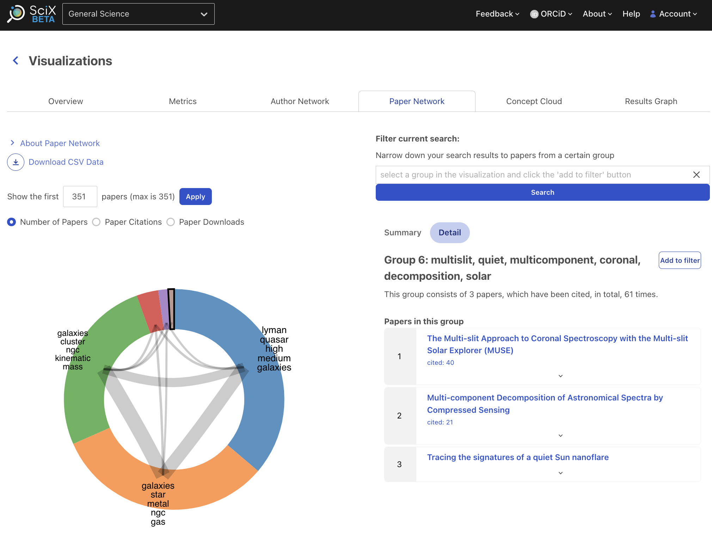Click the Download CSV Data icon
Viewport: 712px width, 537px height.
coord(16,162)
